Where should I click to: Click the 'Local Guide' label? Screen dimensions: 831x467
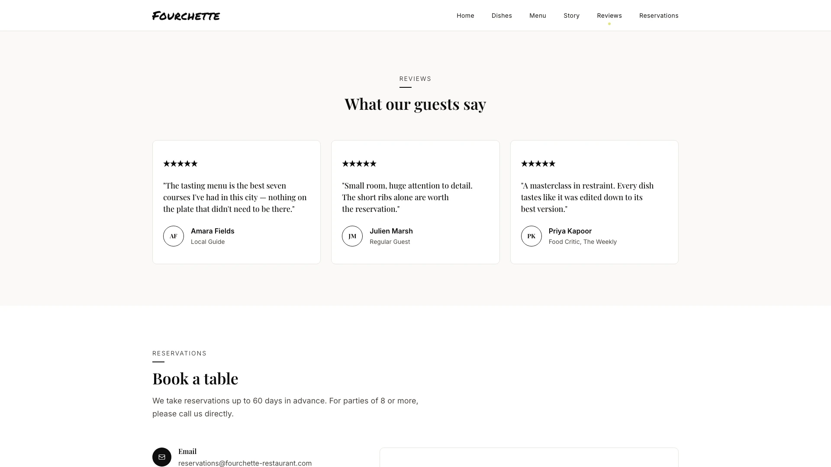click(x=208, y=242)
